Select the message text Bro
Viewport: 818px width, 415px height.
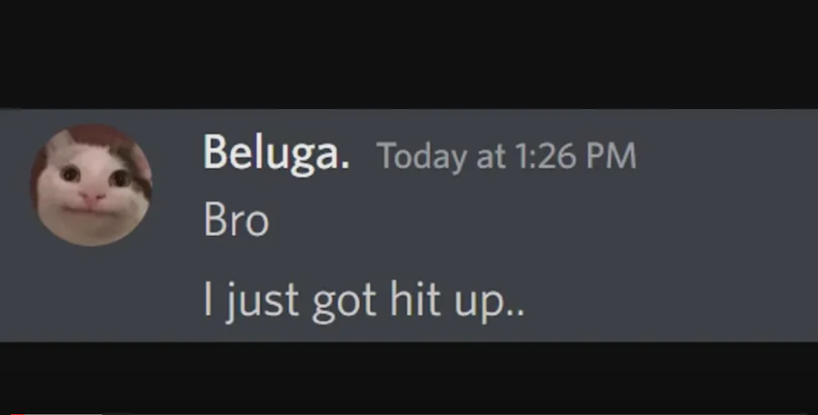[x=236, y=220]
